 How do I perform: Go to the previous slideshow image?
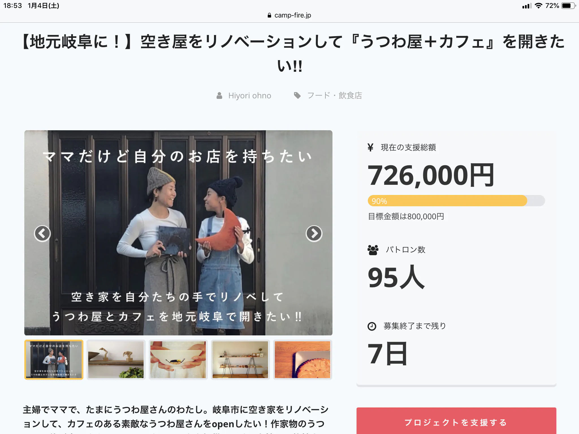click(x=42, y=233)
